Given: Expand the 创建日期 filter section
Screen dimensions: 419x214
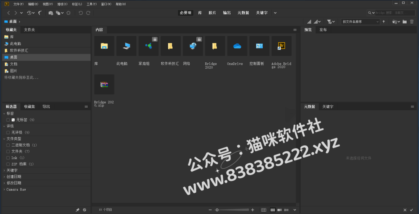Looking at the screenshot, I should pos(4,177).
